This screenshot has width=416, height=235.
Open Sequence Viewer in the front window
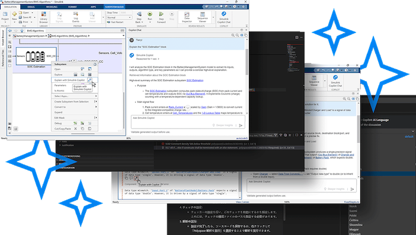pyautogui.click(x=203, y=17)
